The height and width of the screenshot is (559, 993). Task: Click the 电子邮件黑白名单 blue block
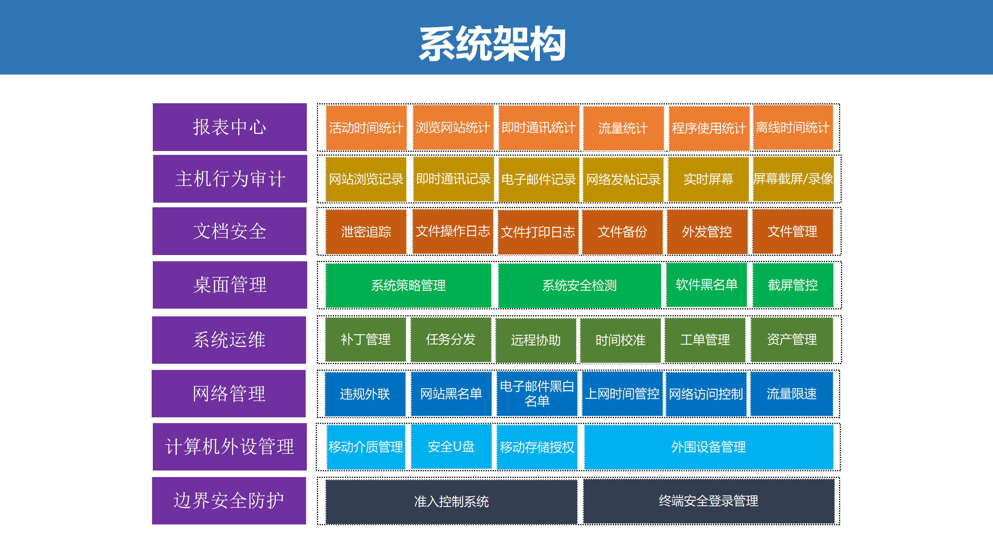(537, 394)
